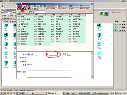Click the green money bag icon
The height and width of the screenshot is (95, 127).
click(x=102, y=14)
